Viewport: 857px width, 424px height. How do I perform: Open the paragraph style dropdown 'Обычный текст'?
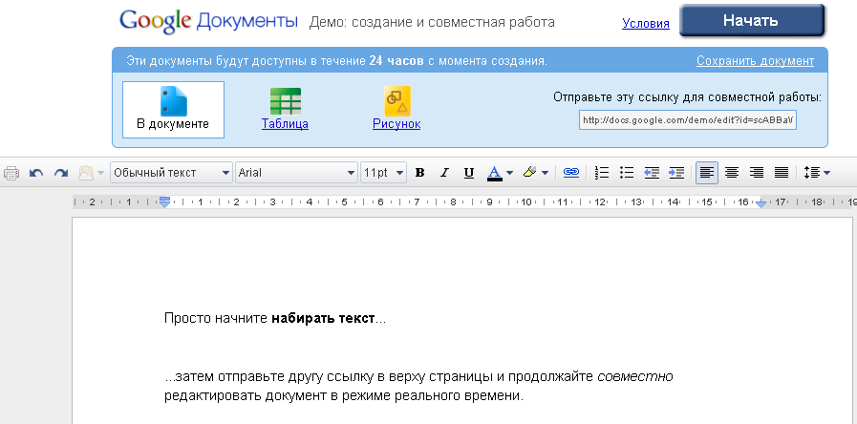click(172, 173)
